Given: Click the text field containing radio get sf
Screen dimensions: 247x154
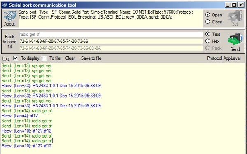Looking at the screenshot, I should [111, 34].
